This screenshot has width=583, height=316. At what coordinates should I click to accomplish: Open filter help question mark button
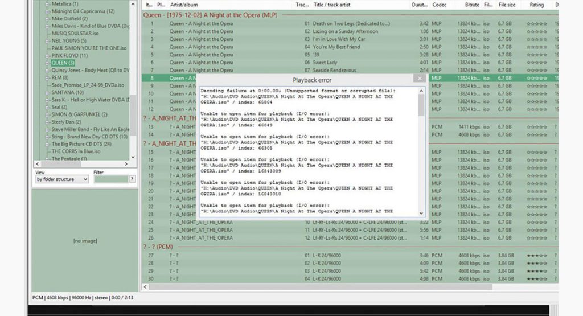point(132,179)
